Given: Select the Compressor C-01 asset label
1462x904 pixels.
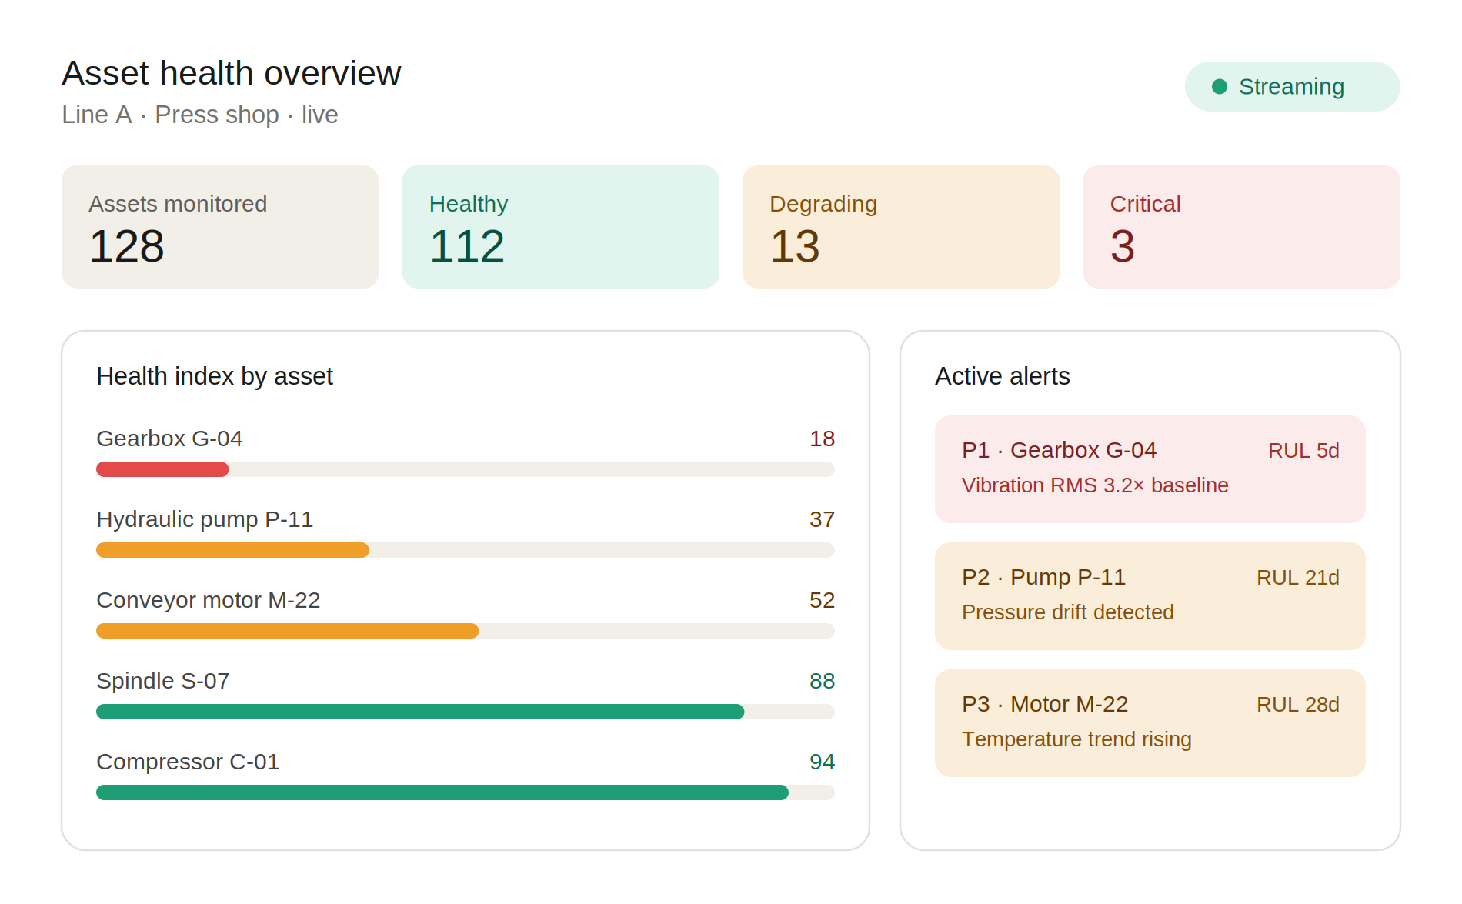Looking at the screenshot, I should [188, 762].
